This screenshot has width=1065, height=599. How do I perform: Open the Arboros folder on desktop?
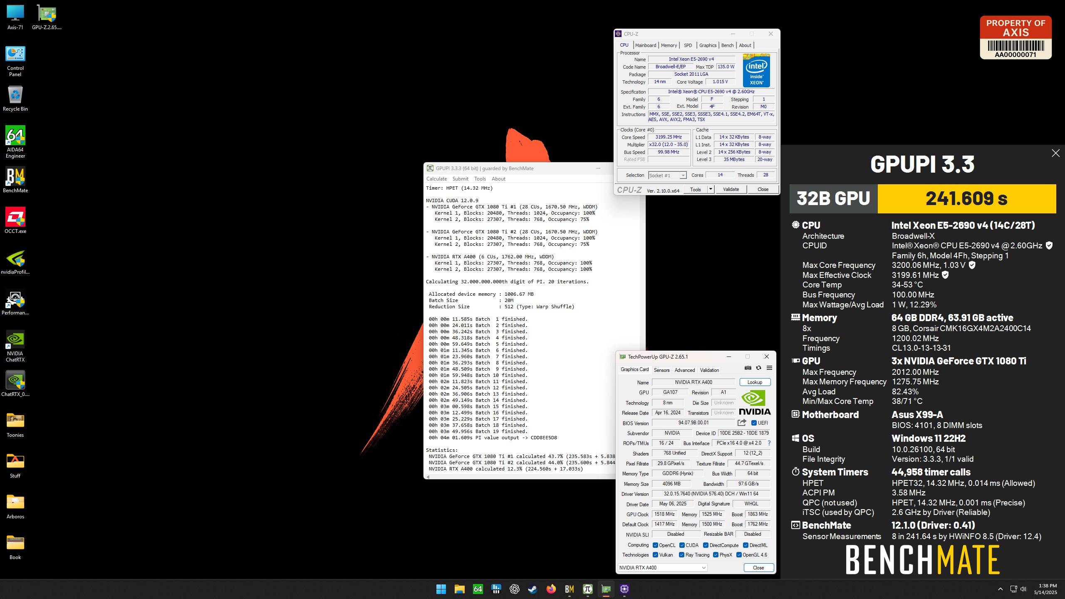tap(15, 506)
